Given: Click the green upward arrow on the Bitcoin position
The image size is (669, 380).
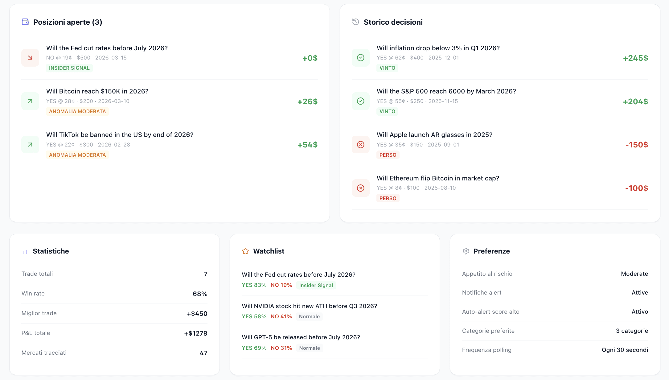Looking at the screenshot, I should click(30, 101).
